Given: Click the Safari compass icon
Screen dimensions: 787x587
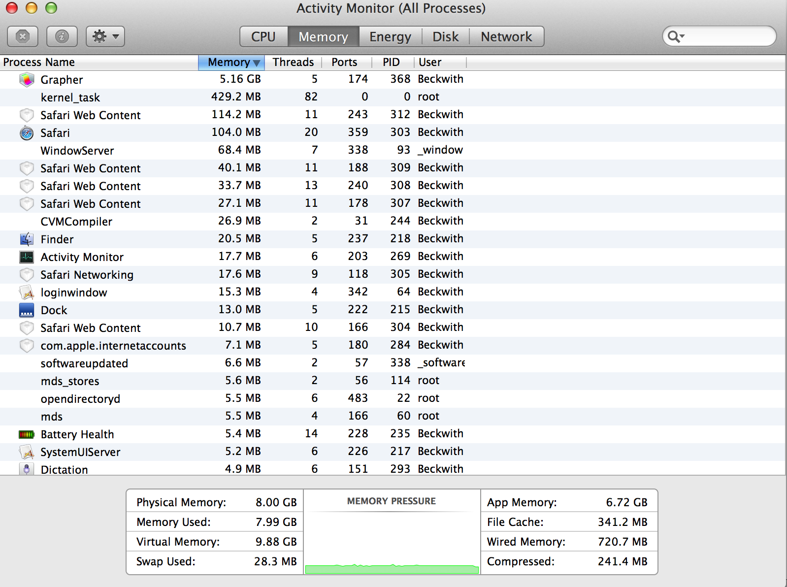Looking at the screenshot, I should pos(27,133).
